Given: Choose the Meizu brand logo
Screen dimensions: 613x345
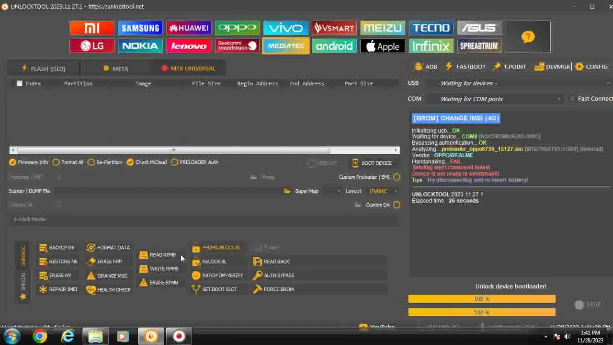Looking at the screenshot, I should click(x=382, y=28).
